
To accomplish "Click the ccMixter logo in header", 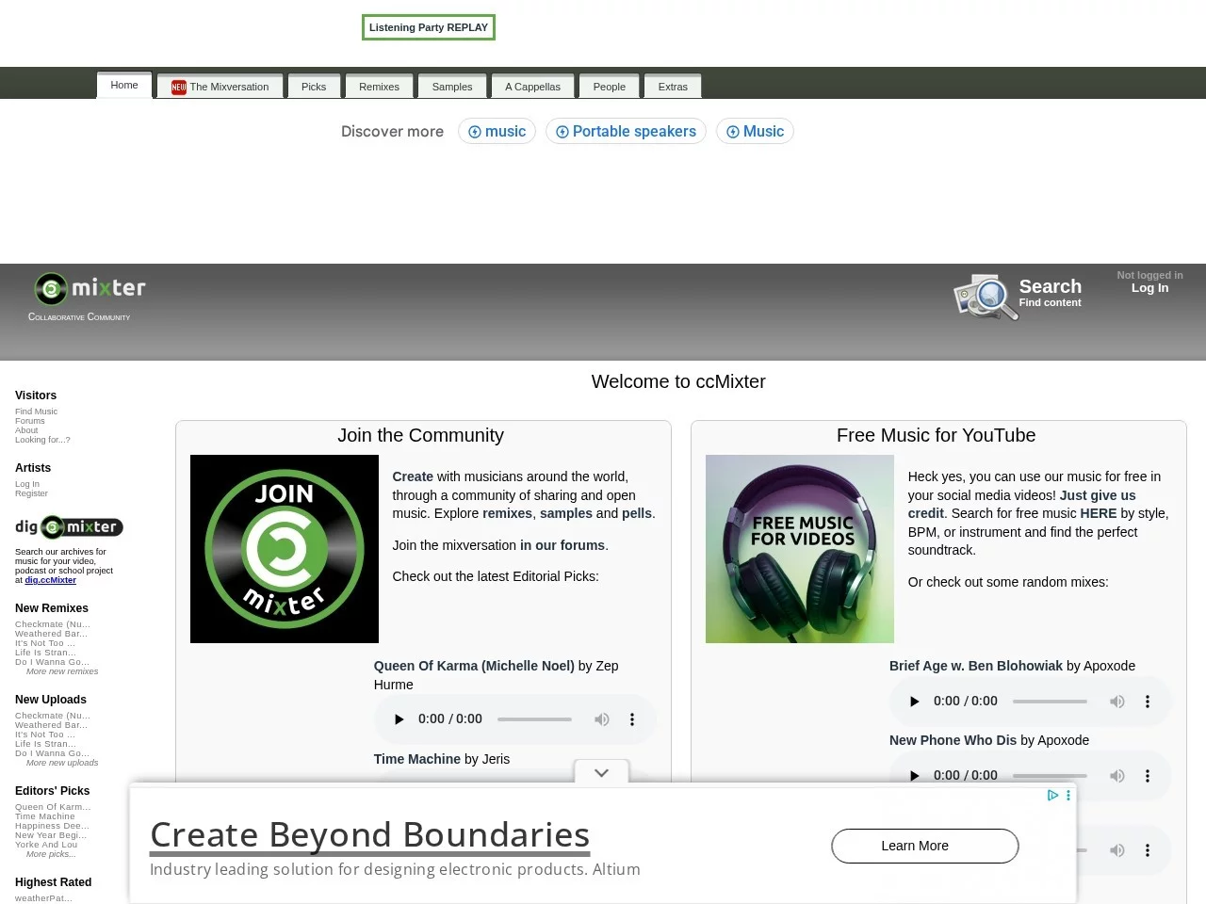I will coord(90,289).
